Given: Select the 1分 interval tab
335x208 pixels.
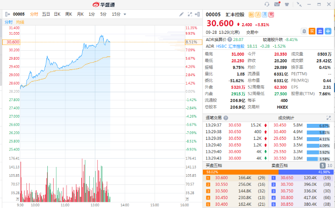Looking at the screenshot, I should coord(92,14).
